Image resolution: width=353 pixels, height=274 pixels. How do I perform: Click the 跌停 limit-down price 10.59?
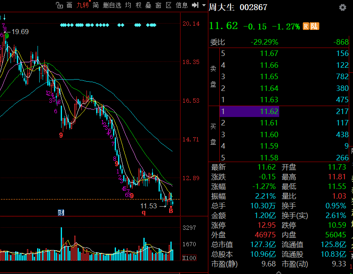point(337,225)
